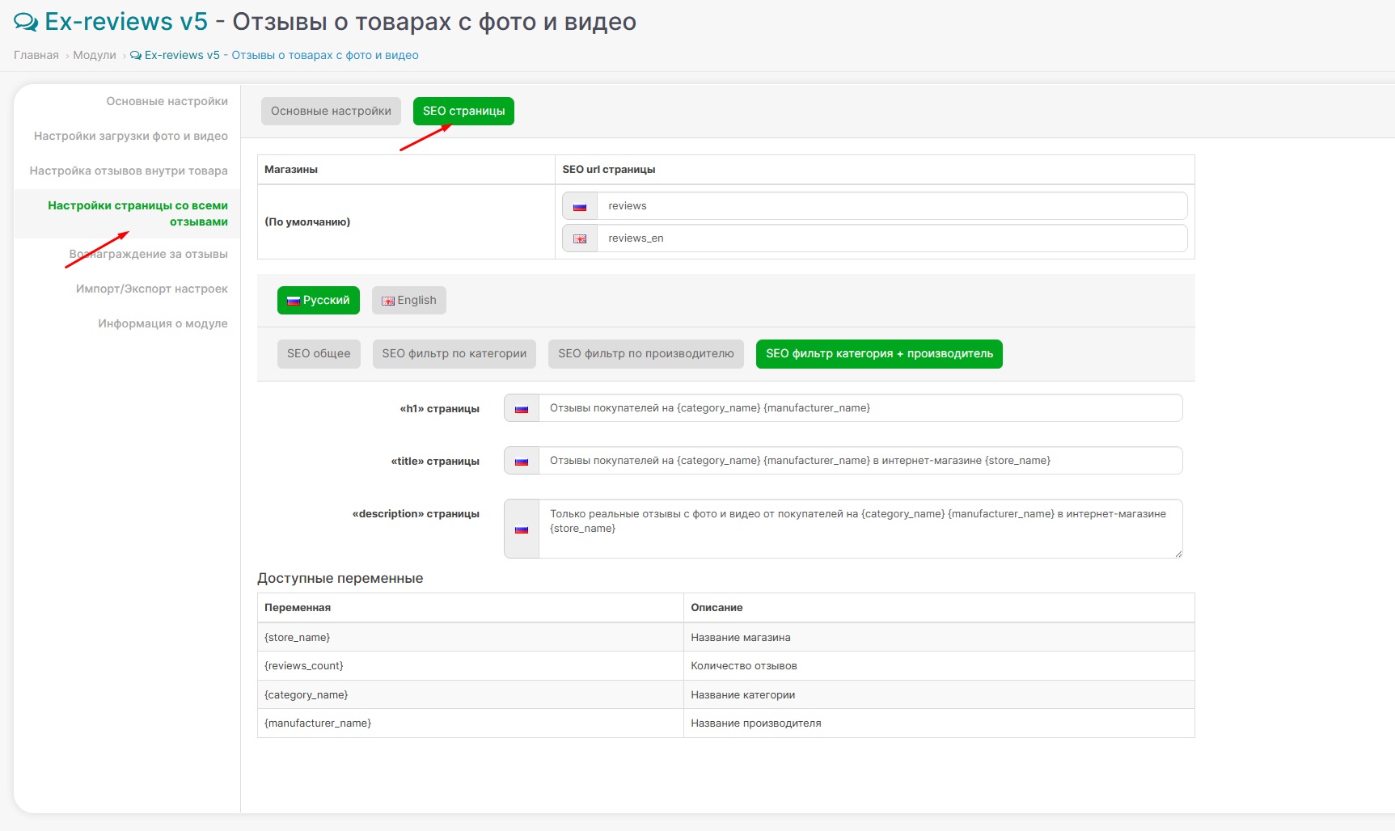1395x831 pixels.
Task: Click into the «h1» страницы input field
Action: click(860, 408)
